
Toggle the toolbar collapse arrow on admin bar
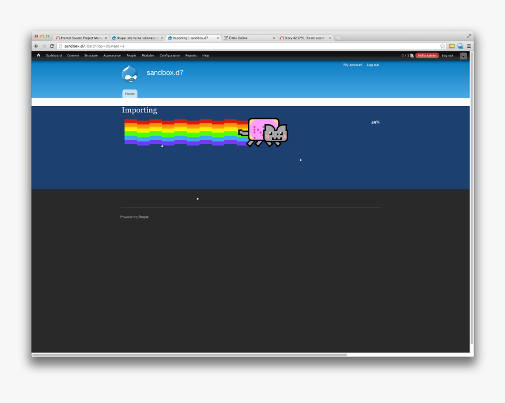(x=463, y=56)
